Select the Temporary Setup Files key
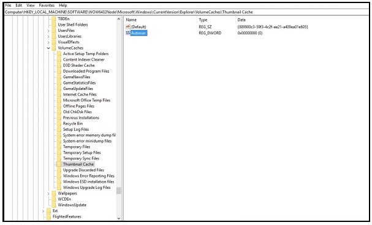 [x=82, y=153]
